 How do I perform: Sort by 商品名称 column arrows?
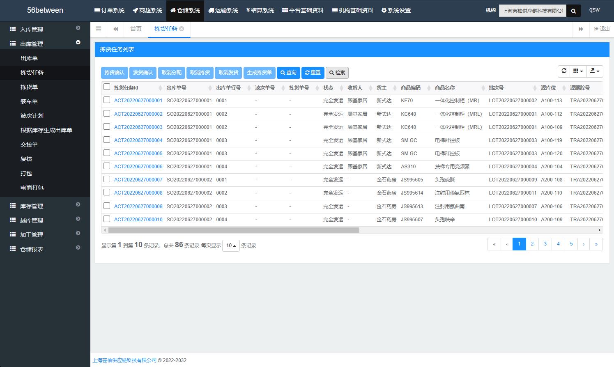point(483,88)
